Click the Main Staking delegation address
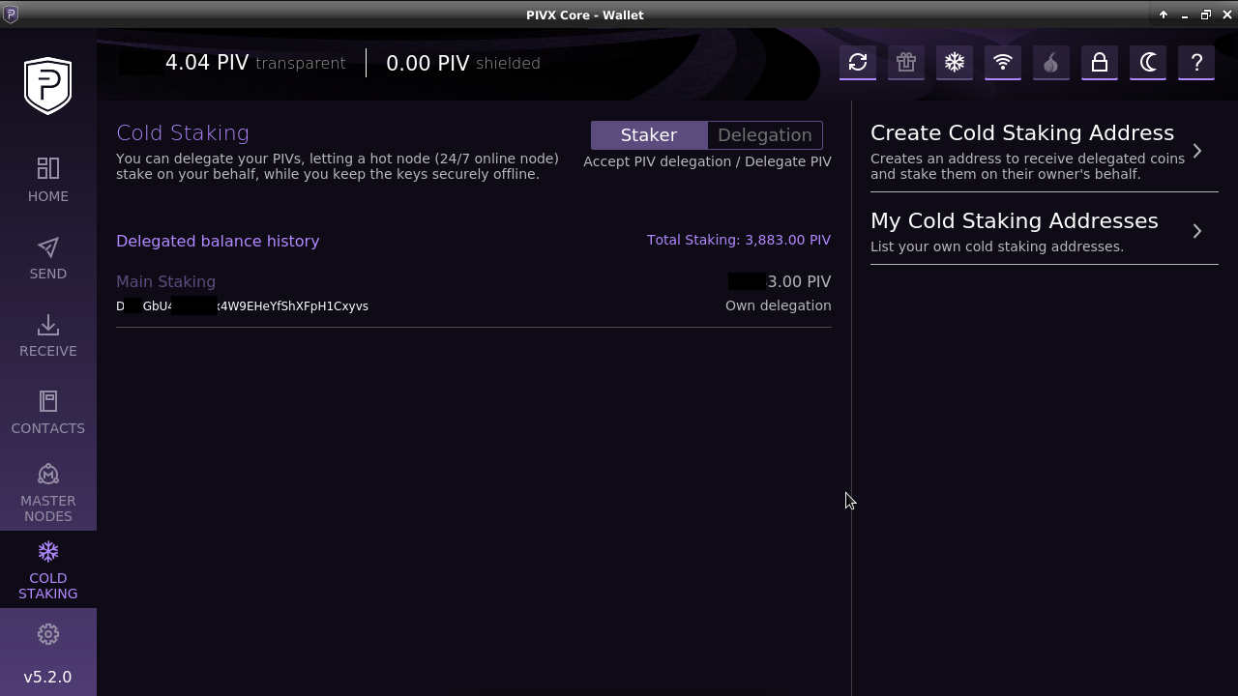 pyautogui.click(x=242, y=305)
